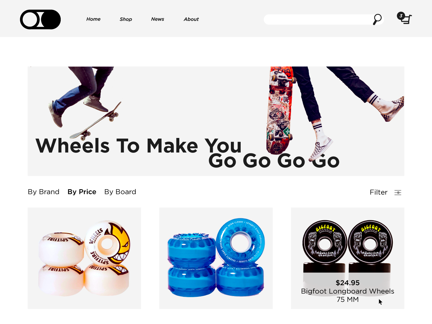This screenshot has height=324, width=432.
Task: Click the site logo in header
Action: coord(40,20)
